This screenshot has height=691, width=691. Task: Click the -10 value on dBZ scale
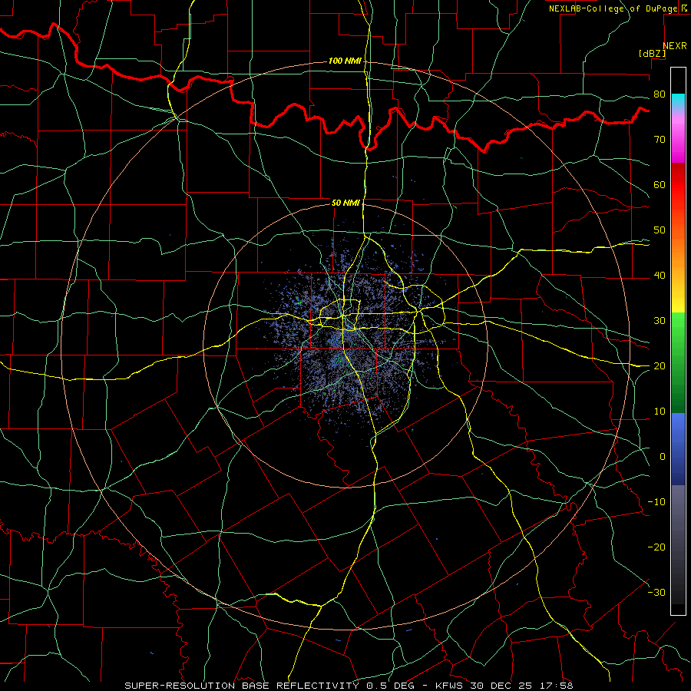point(656,502)
